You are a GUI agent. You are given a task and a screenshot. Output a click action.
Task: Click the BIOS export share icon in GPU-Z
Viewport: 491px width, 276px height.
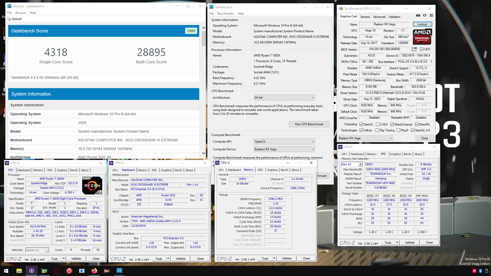(414, 49)
